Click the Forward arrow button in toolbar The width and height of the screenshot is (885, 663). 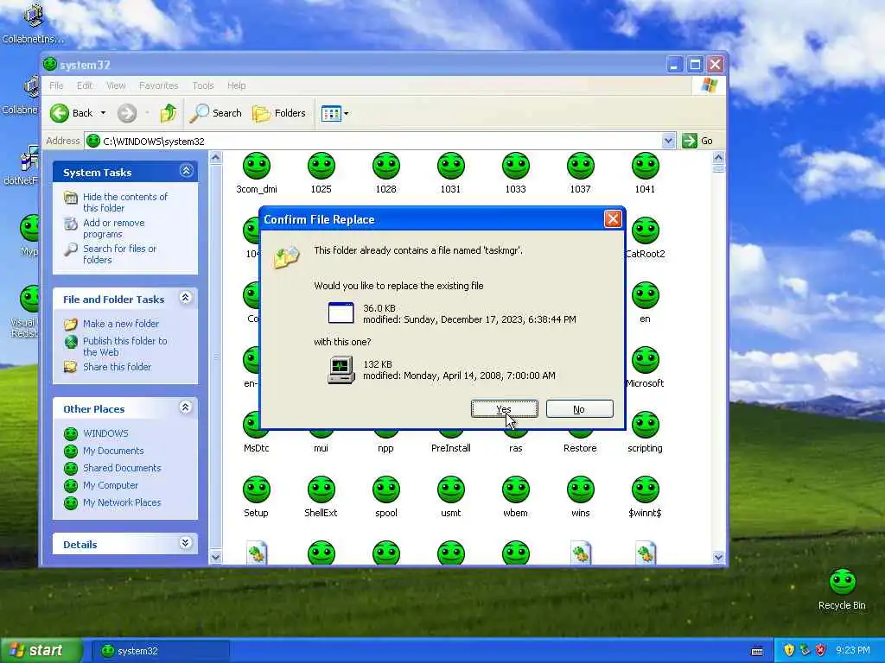[x=127, y=113]
